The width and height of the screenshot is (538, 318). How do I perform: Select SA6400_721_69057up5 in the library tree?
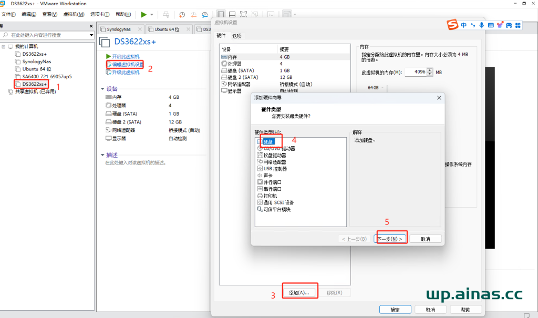43,77
